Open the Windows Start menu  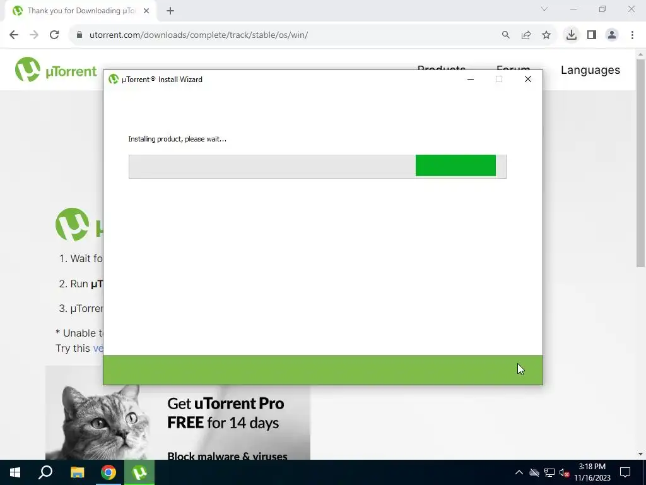[15, 472]
